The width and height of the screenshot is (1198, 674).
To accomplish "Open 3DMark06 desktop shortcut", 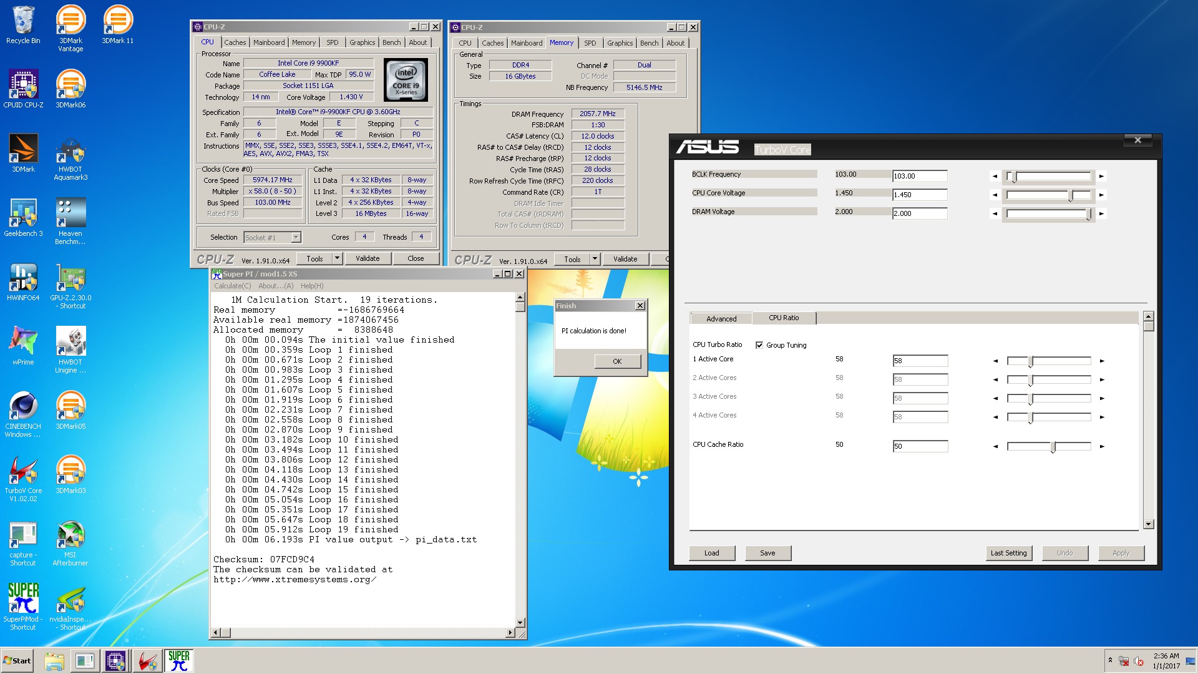I will [71, 89].
